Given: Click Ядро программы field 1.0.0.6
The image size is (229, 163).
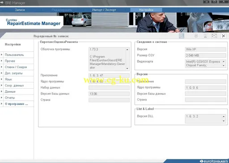Looking at the screenshot, I should tap(205, 88).
